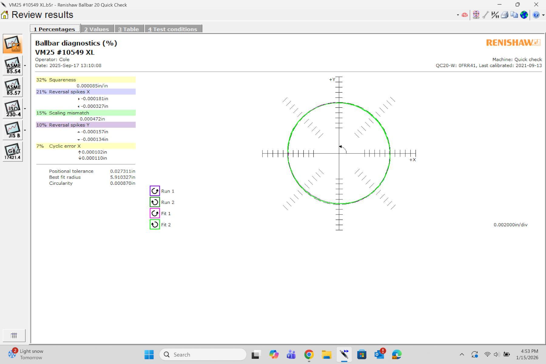Select the ASME B5.54 analysis icon
546x364 pixels.
13,66
